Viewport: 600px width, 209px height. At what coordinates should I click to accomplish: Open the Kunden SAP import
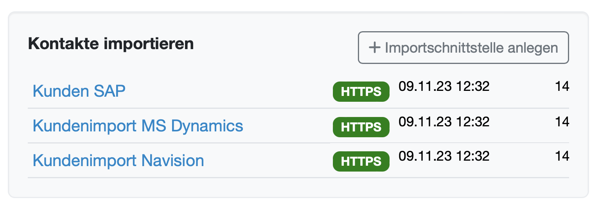79,91
